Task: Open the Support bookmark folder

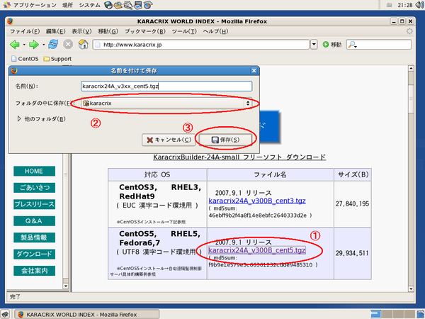Action: click(57, 59)
